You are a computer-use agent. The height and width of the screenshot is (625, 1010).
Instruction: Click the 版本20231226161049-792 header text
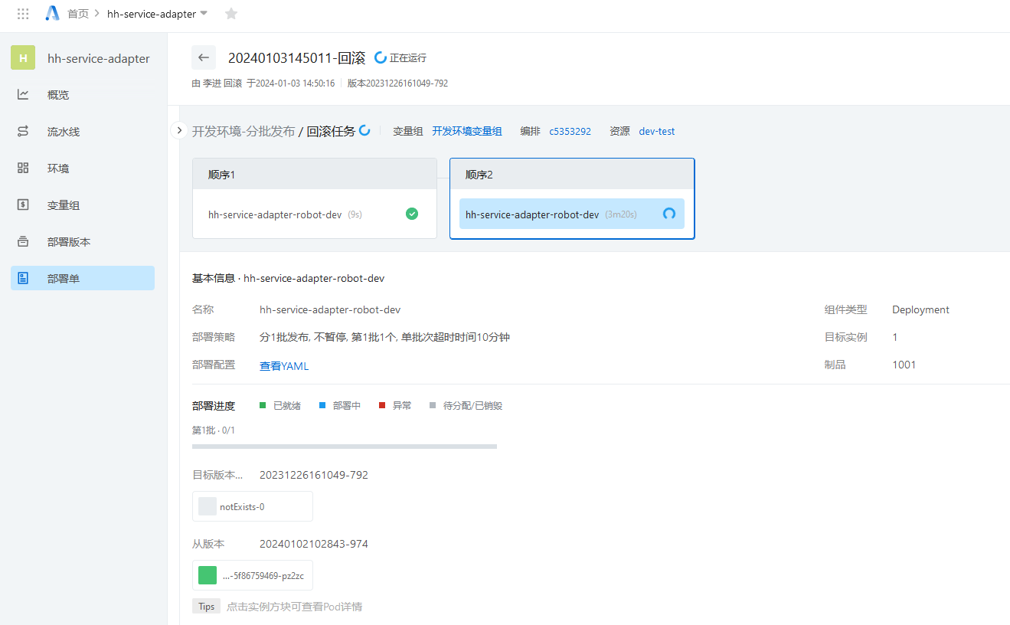pos(397,83)
